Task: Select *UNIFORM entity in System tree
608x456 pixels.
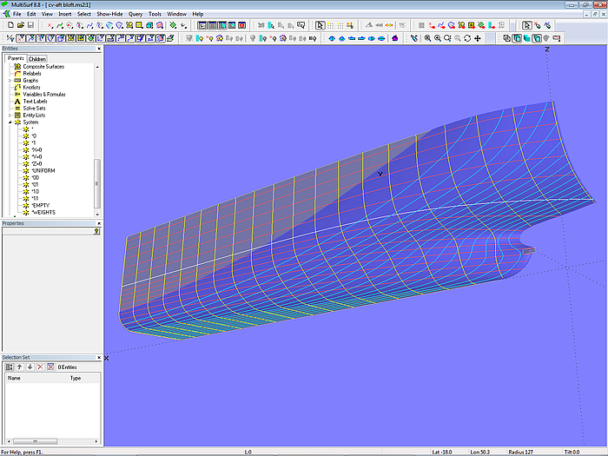Action: [42, 171]
